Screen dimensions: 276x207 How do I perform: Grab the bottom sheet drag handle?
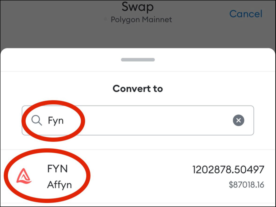[x=138, y=59]
